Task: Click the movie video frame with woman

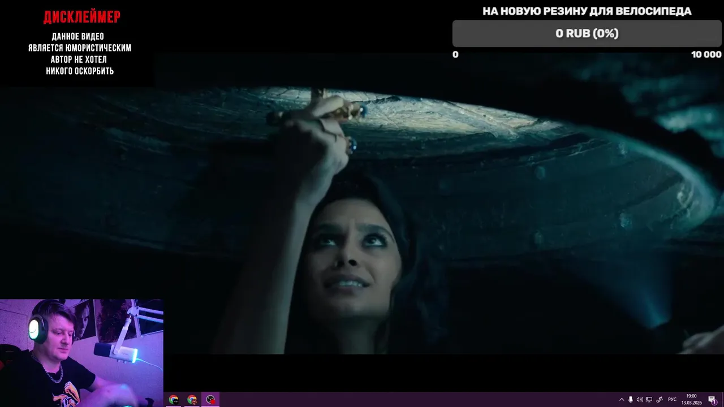Action: pyautogui.click(x=362, y=203)
